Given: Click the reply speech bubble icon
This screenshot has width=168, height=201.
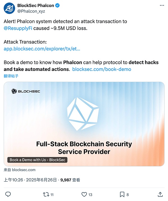Looking at the screenshot, I should [x=8, y=194].
